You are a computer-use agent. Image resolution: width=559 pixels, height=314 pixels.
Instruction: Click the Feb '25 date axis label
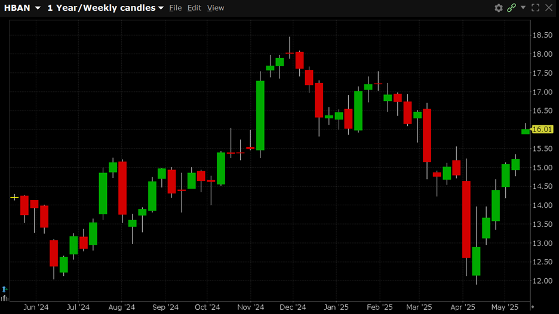point(379,307)
